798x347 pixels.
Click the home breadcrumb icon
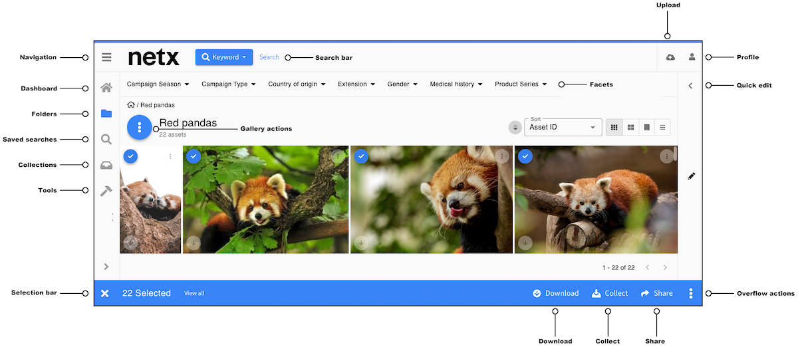point(131,105)
